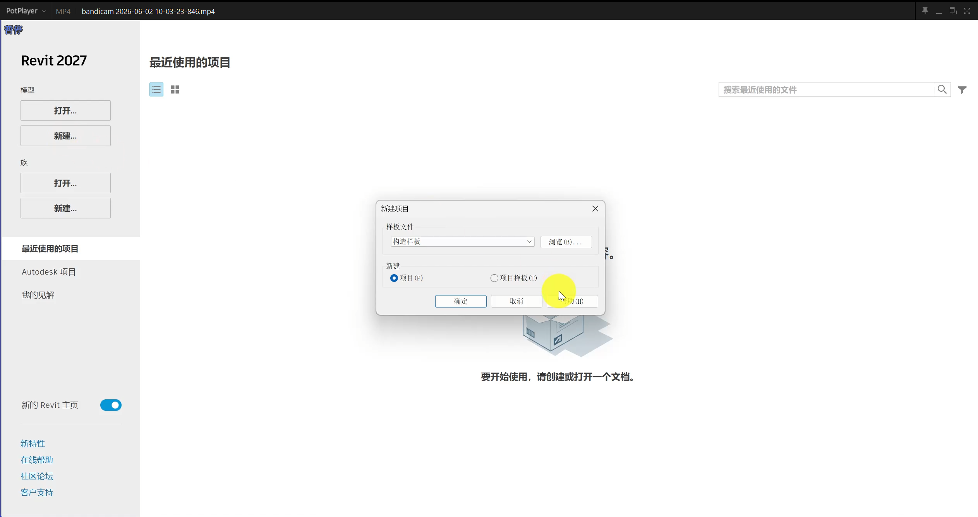Switch to grid thumbnail view
978x517 pixels.
(x=175, y=89)
